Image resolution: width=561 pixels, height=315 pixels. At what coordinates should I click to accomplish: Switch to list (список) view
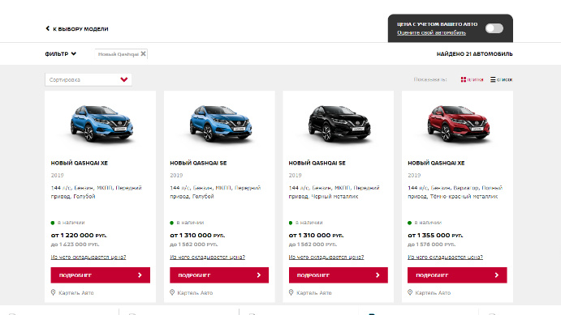[x=501, y=79]
